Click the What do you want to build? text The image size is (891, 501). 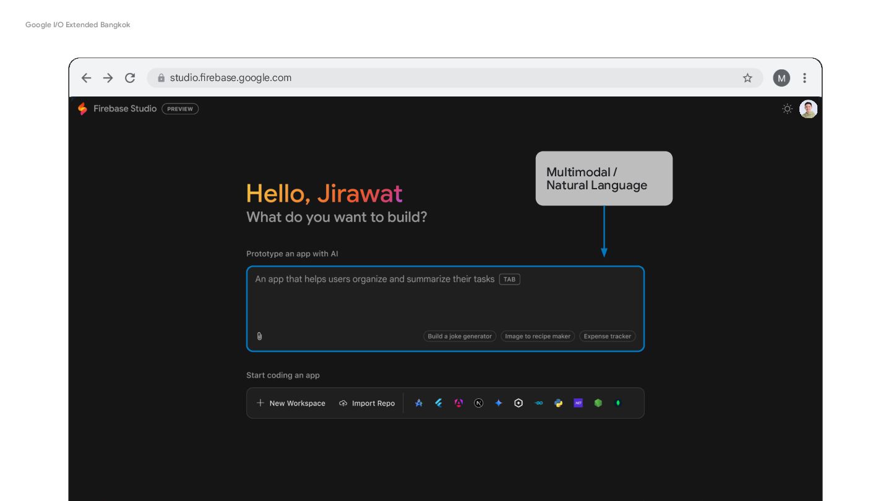pyautogui.click(x=337, y=217)
